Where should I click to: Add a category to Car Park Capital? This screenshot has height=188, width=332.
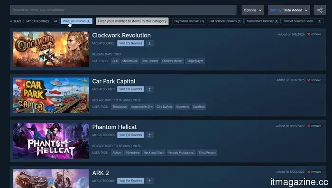(149, 89)
